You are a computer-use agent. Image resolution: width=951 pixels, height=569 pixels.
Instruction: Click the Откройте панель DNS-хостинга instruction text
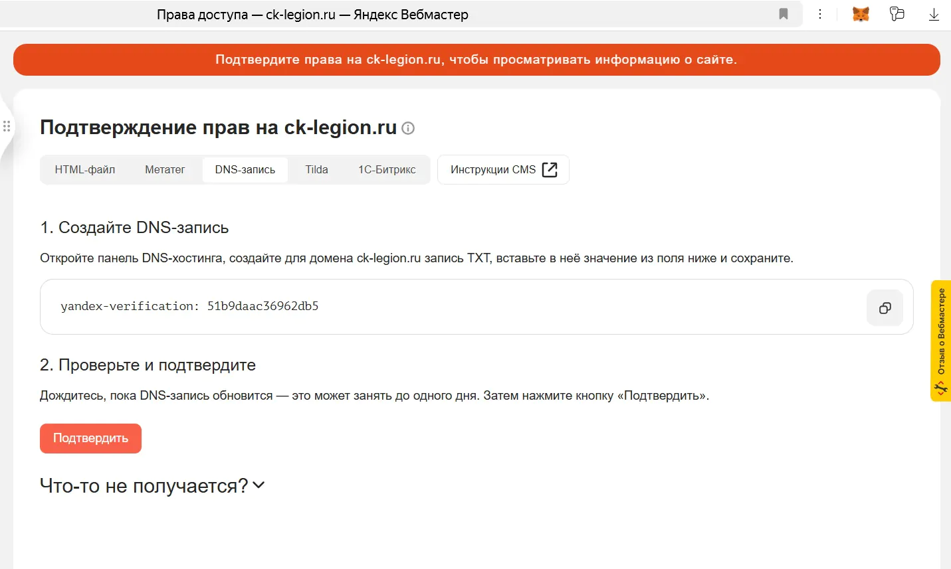click(x=417, y=258)
